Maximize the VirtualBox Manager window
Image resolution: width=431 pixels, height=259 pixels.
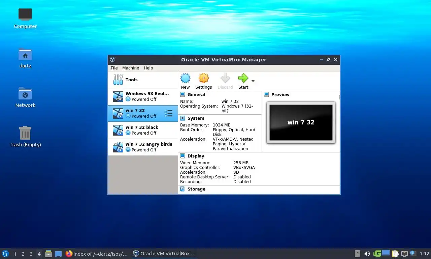(x=329, y=60)
